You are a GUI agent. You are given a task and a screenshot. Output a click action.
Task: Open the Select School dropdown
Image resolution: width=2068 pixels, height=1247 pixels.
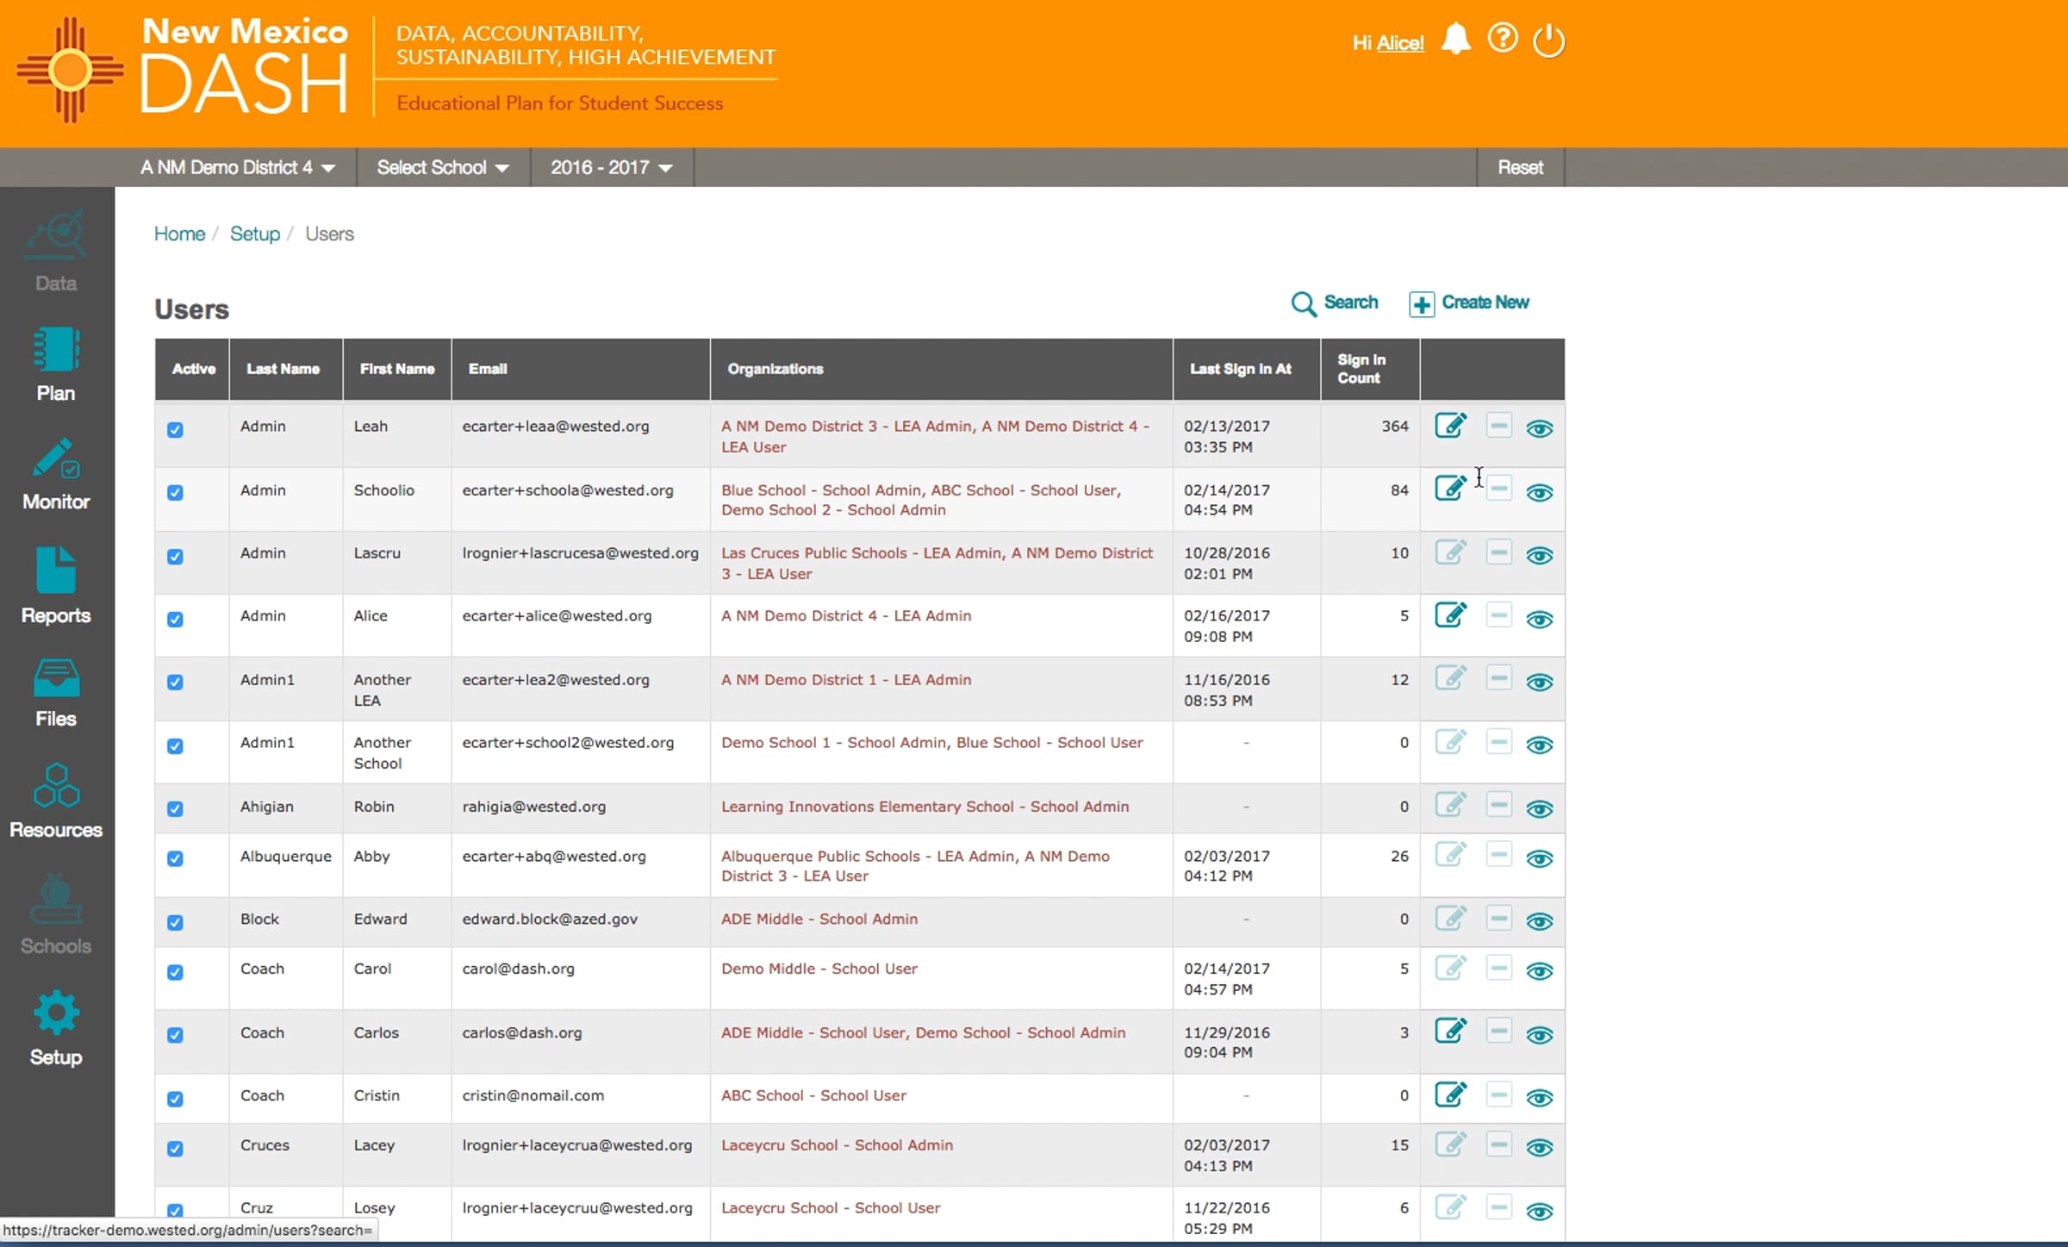point(442,167)
